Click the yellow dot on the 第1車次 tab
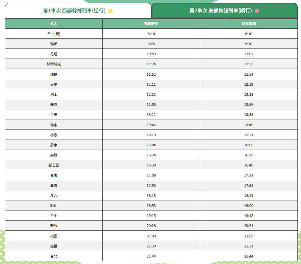Image resolution: width=301 pixels, height=264 pixels. coord(110,11)
